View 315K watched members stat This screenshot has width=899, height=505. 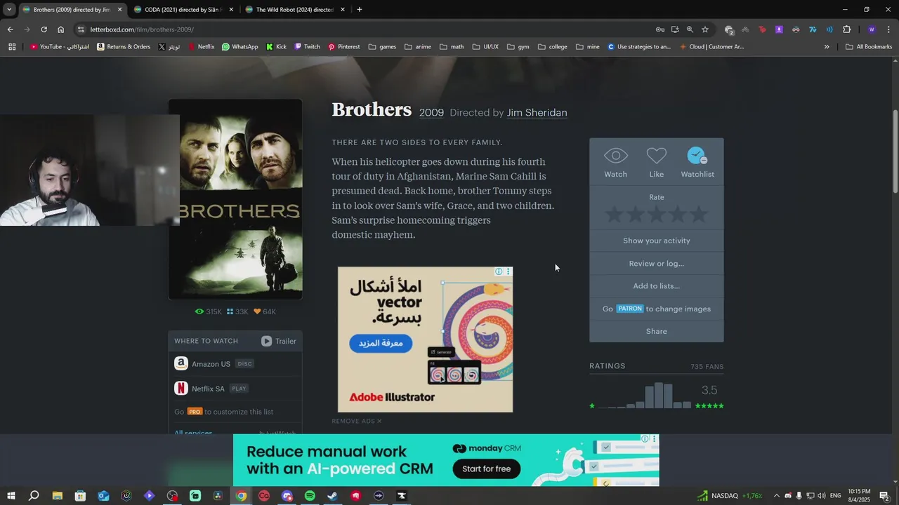coord(208,311)
